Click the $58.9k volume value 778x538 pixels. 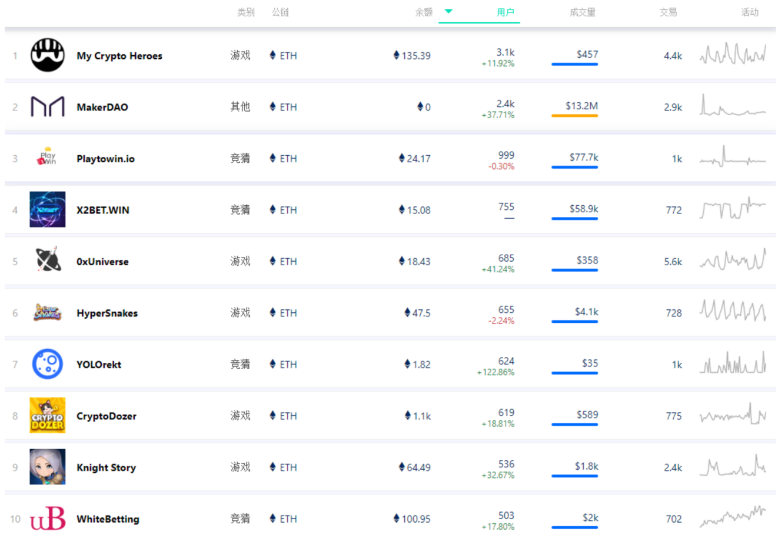tap(584, 209)
